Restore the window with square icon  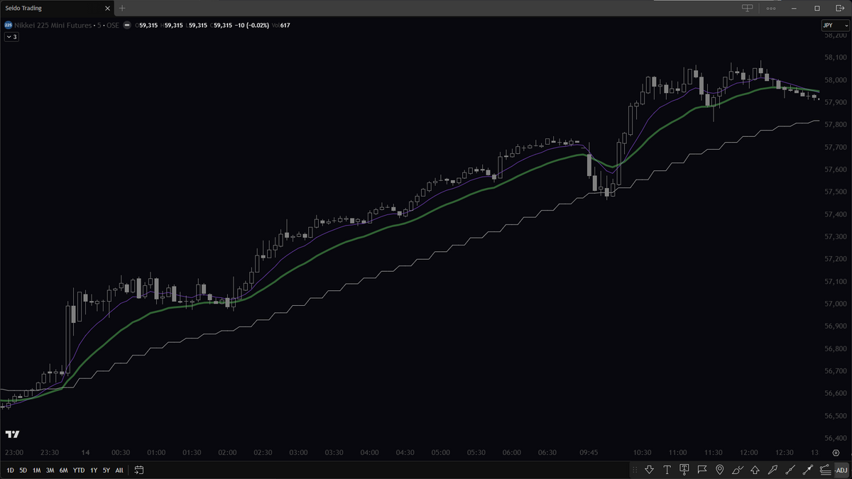(817, 9)
